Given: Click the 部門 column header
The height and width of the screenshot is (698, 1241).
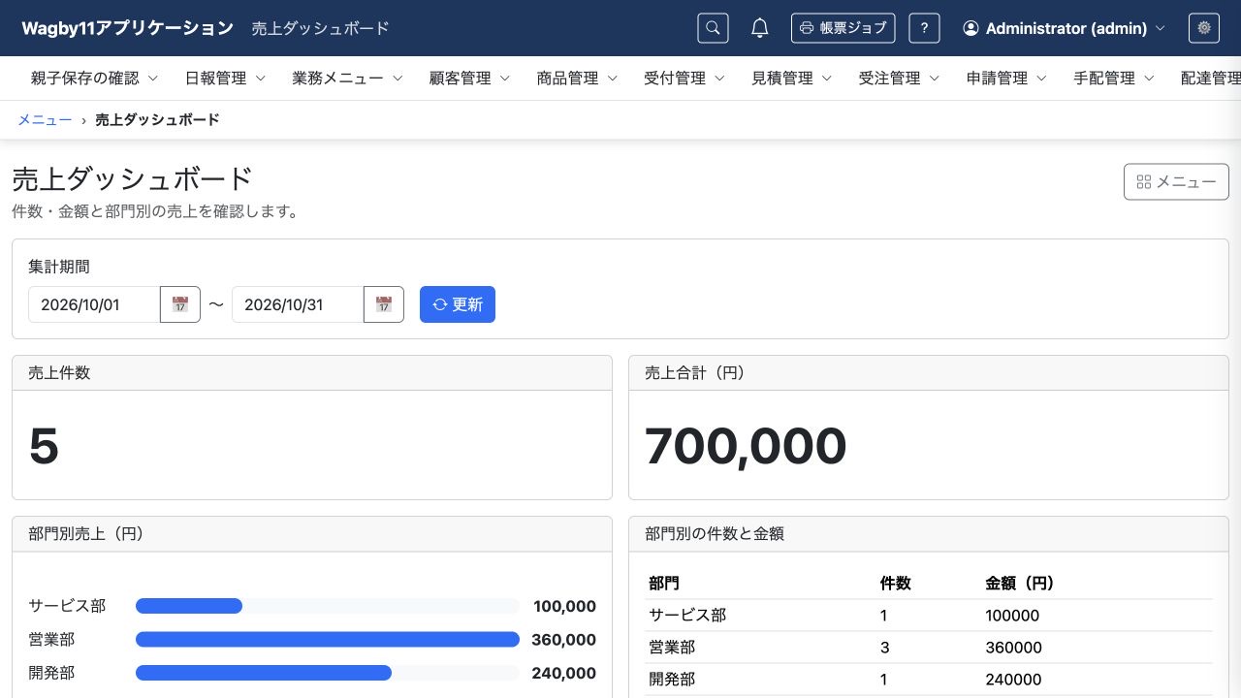Looking at the screenshot, I should pos(664,584).
